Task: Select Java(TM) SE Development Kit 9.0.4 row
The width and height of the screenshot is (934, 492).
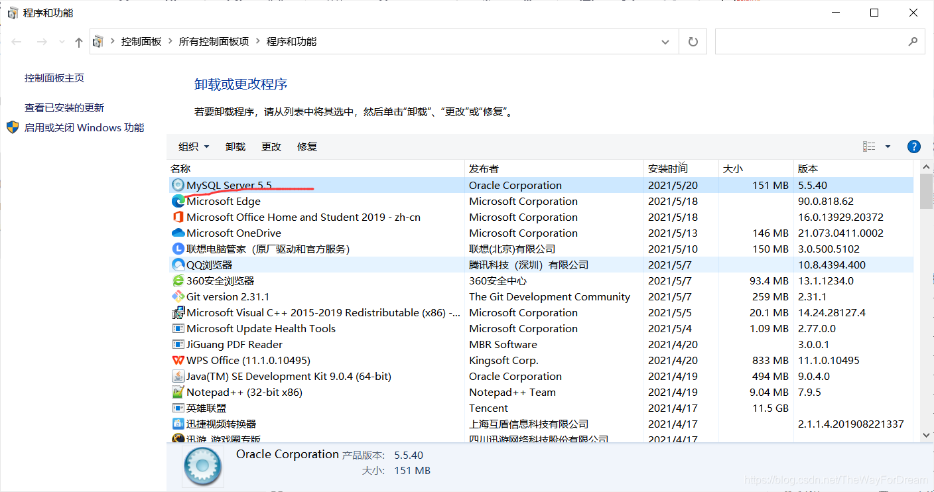Action: tap(542, 376)
